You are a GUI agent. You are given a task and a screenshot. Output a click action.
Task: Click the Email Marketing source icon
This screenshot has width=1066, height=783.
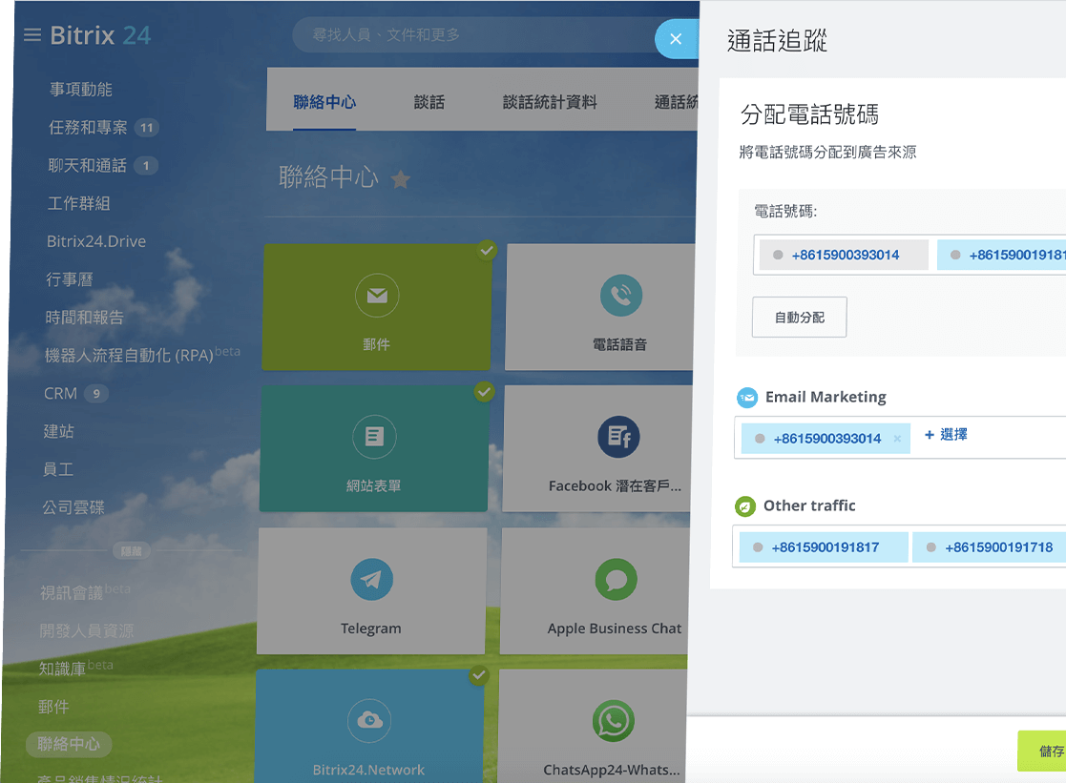click(x=747, y=398)
